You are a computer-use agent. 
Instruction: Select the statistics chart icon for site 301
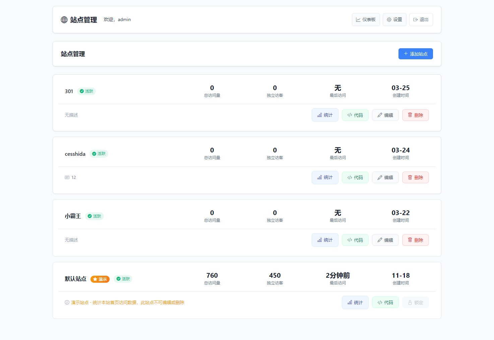tap(319, 115)
